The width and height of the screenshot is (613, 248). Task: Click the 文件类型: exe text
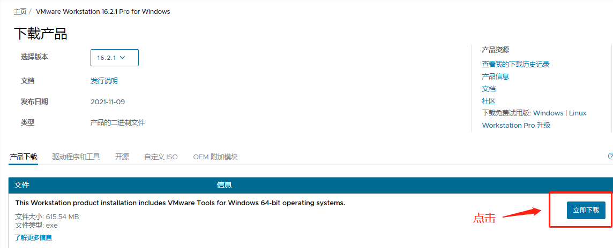36,226
